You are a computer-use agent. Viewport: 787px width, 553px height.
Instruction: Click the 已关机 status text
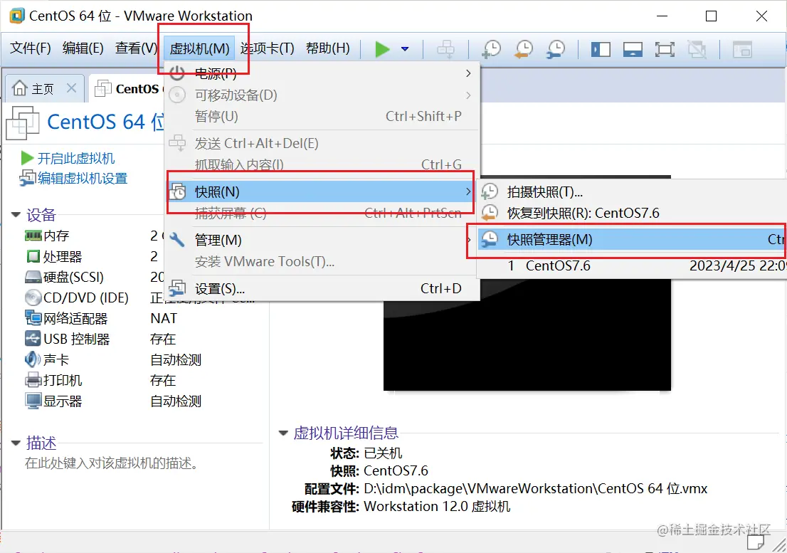point(383,453)
